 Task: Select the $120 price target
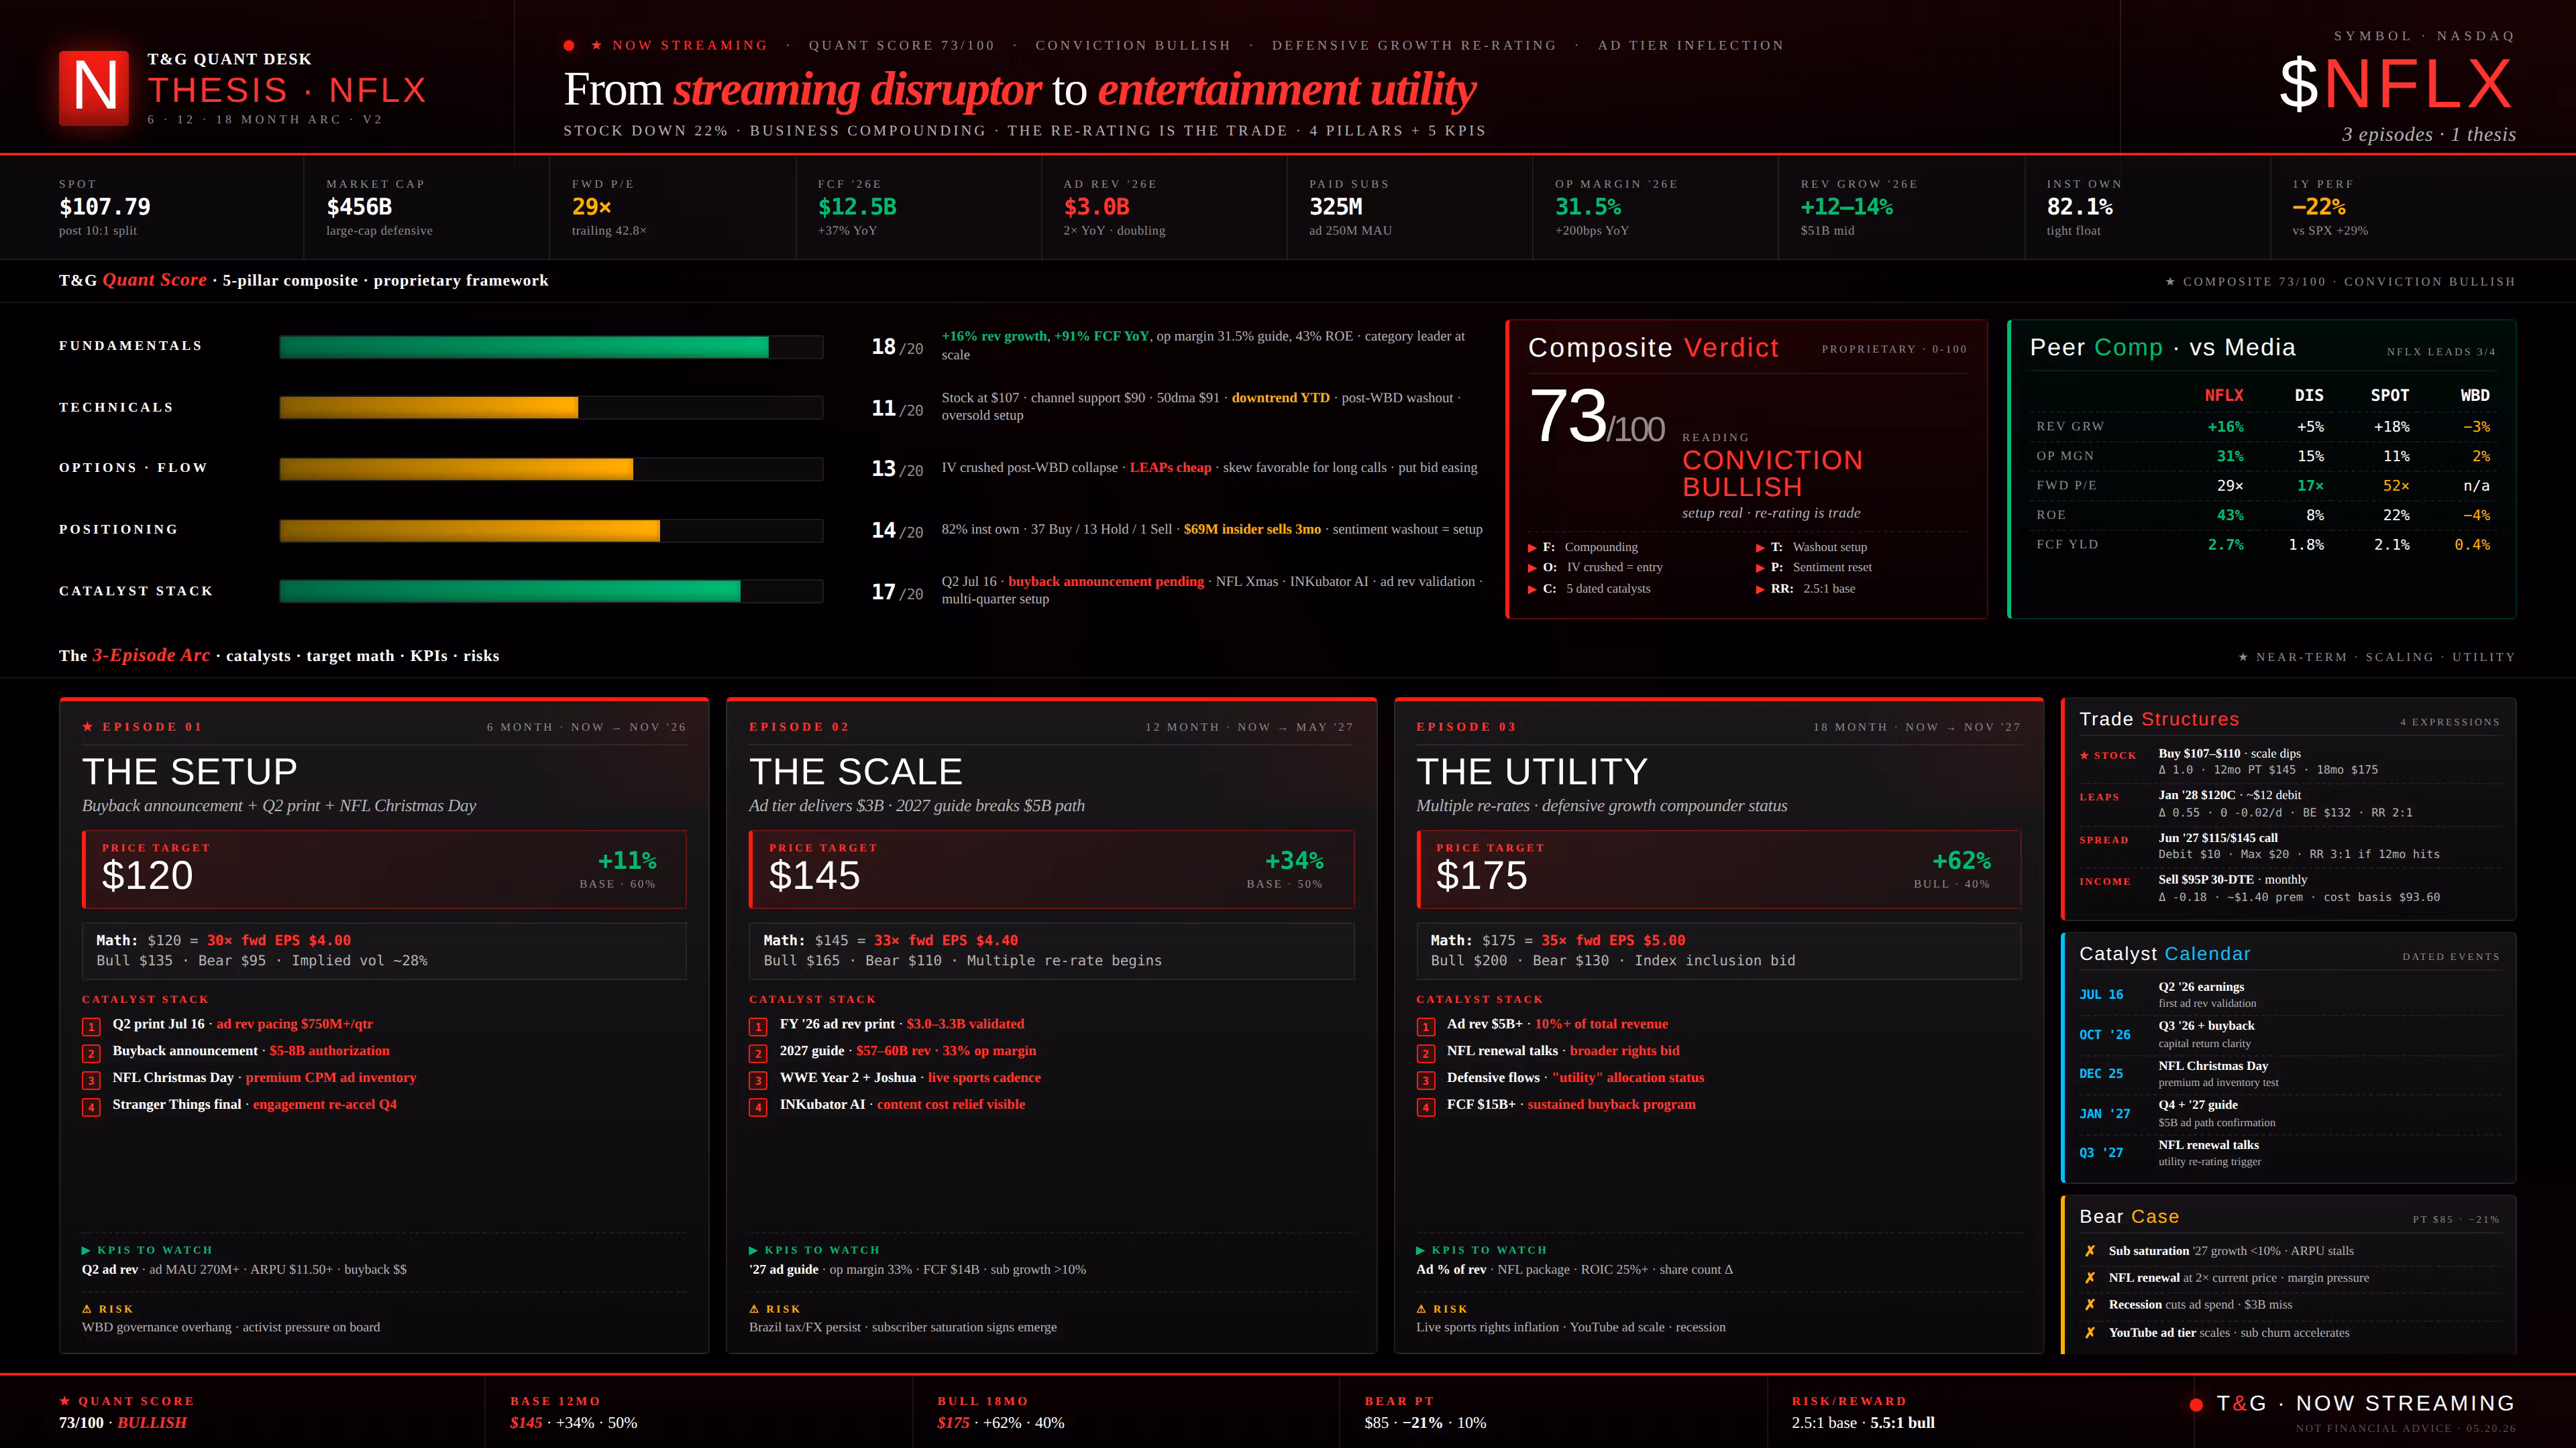point(147,876)
